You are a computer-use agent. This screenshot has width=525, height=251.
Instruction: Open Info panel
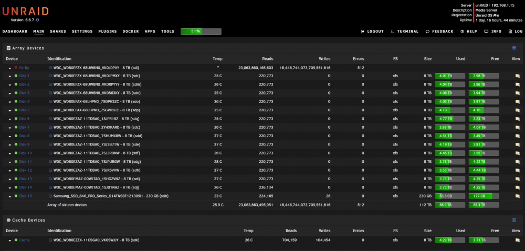coord(493,32)
